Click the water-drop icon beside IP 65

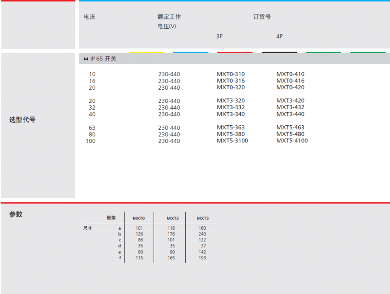(86, 59)
